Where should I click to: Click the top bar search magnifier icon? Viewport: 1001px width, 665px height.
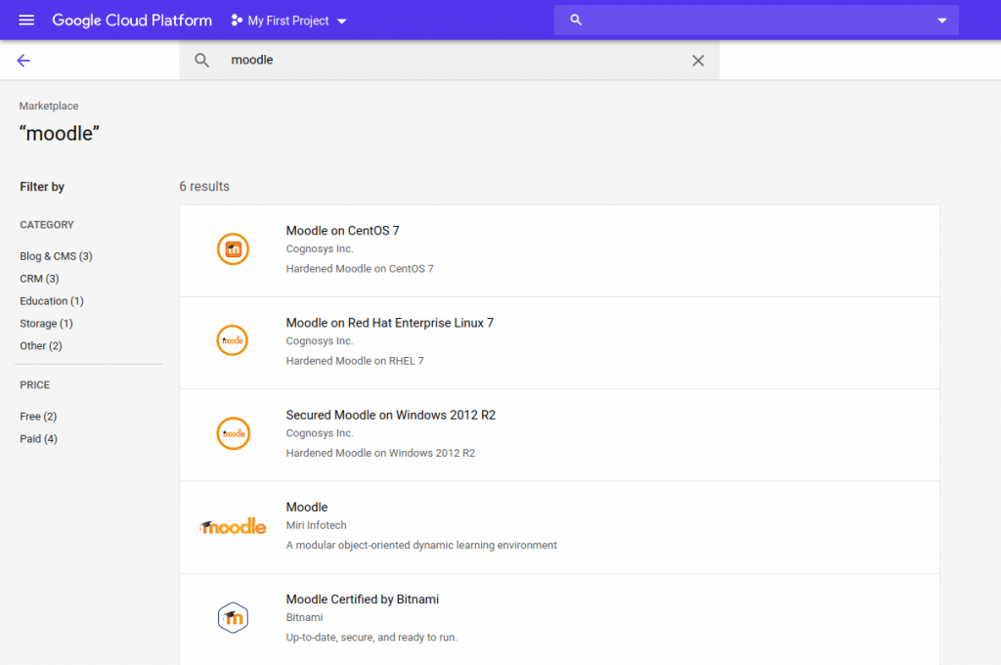[576, 20]
